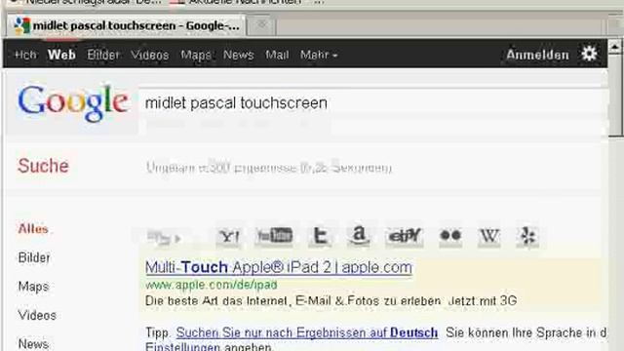Screen dimensions: 624x351
Task: Filter by News in the left sidebar
Action: pyautogui.click(x=33, y=343)
